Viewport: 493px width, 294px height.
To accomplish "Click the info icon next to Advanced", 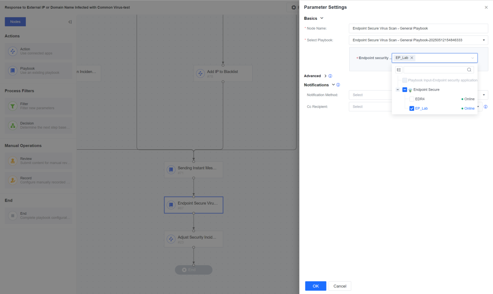I will coord(330,76).
